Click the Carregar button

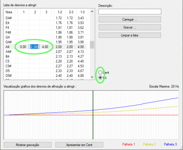click(130, 19)
